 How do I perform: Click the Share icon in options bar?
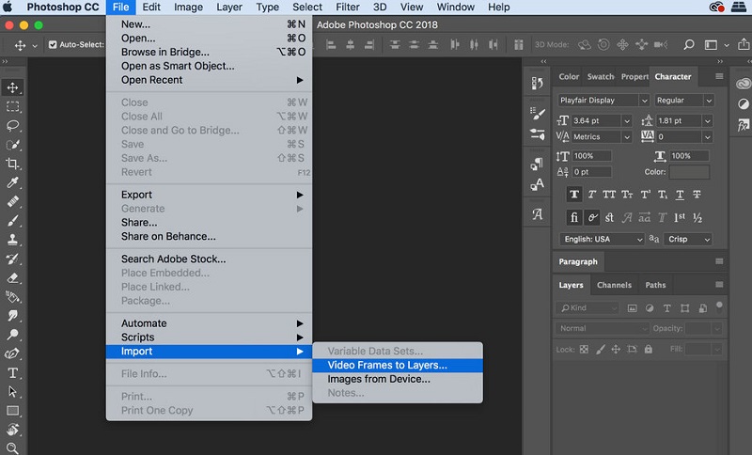click(744, 44)
